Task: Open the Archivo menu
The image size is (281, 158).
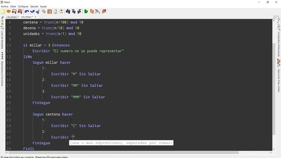Action: pyautogui.click(x=5, y=7)
